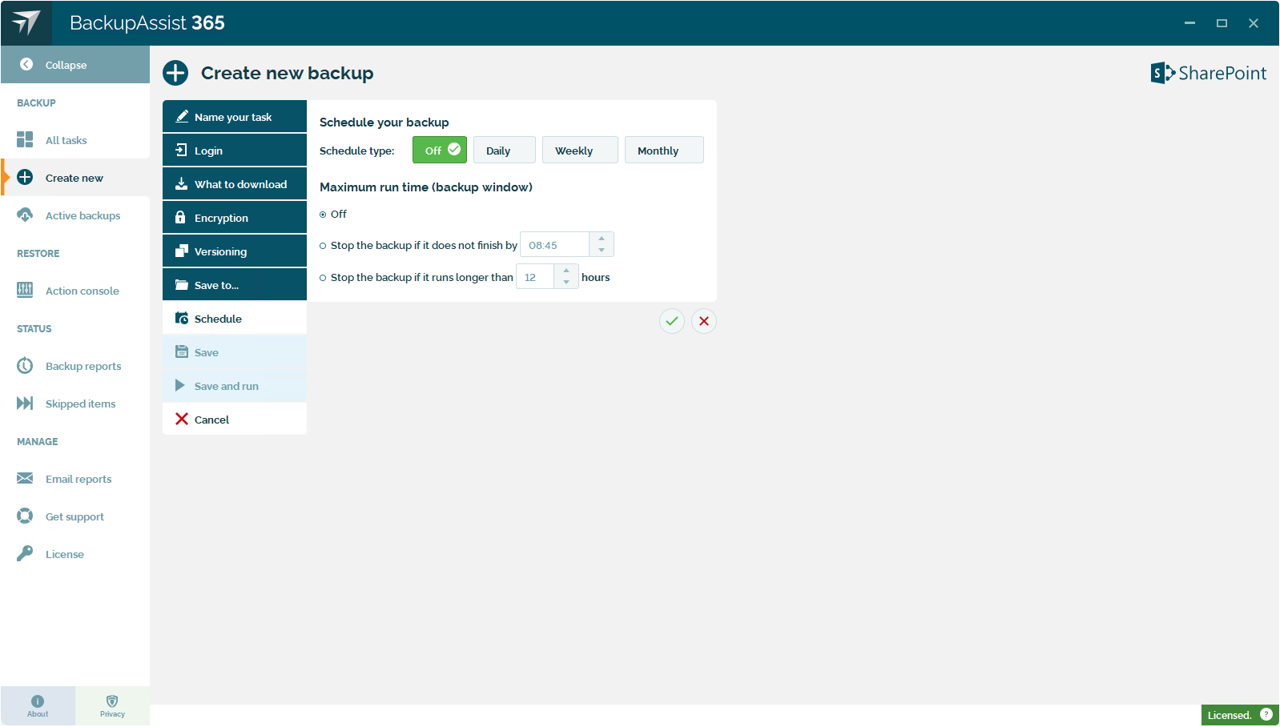1280x727 pixels.
Task: View Skipped items page
Action: click(x=75, y=403)
